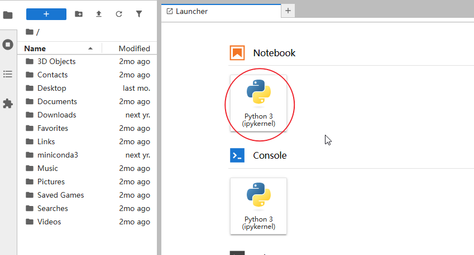Click the '2mo ago' date for Videos
Screen dimensions: 474x255
[135, 222]
